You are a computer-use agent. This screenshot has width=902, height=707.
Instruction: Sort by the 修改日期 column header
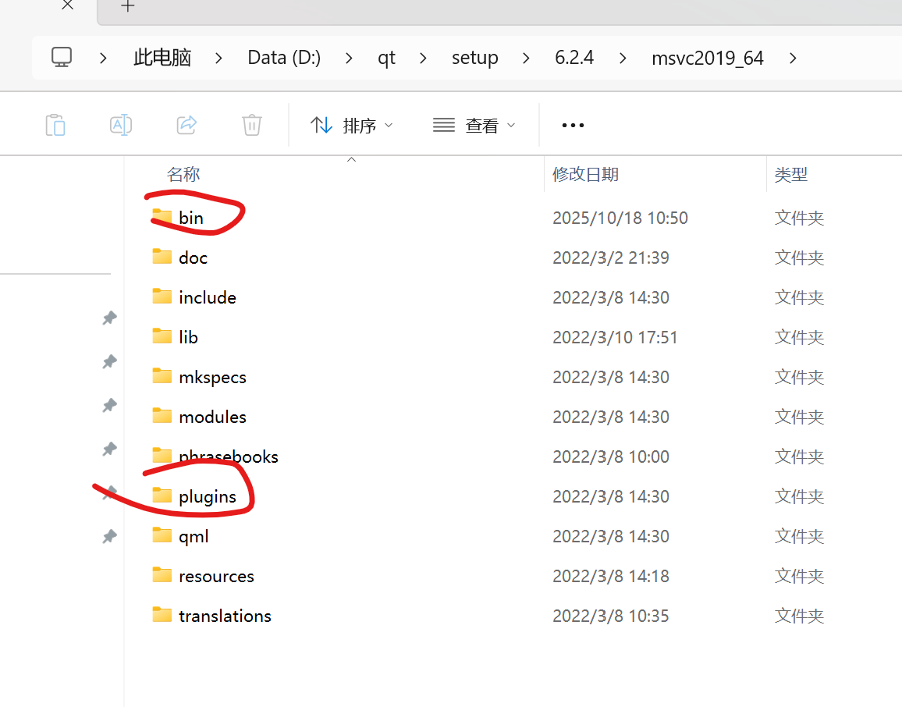click(586, 174)
